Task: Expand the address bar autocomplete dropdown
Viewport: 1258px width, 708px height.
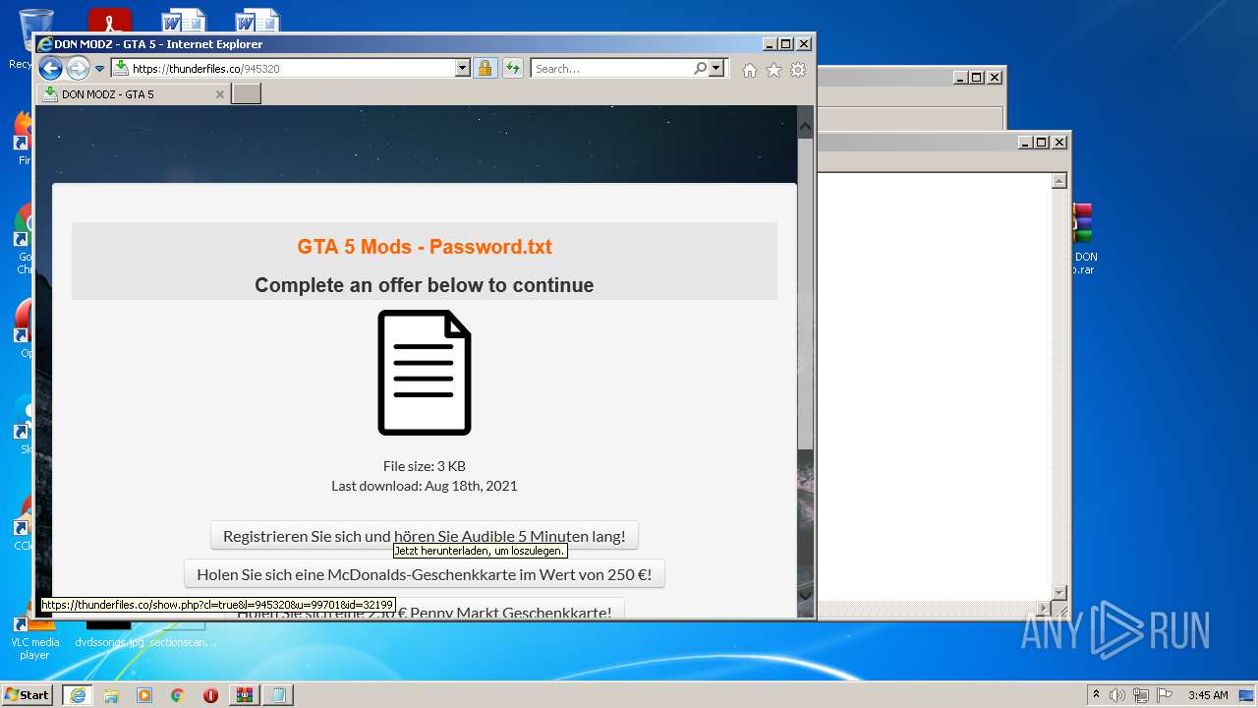Action: (x=463, y=69)
